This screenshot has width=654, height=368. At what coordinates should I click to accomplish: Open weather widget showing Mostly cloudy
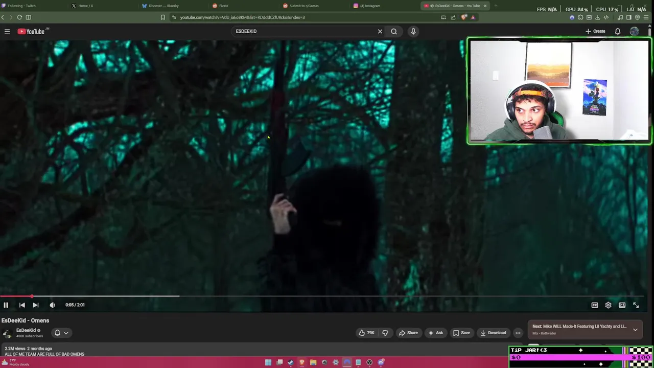[15, 362]
